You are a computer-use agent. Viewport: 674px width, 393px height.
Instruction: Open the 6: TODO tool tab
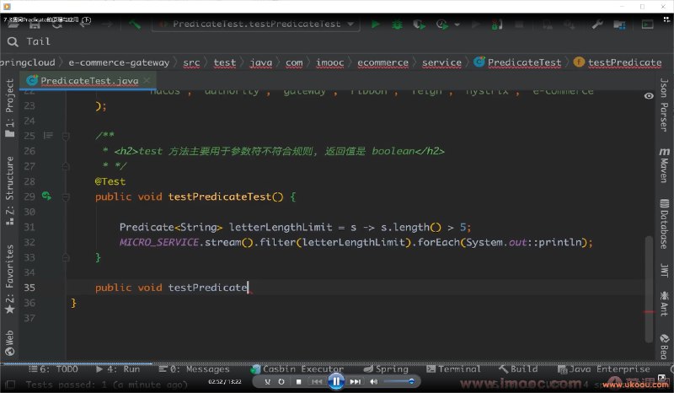(x=53, y=369)
